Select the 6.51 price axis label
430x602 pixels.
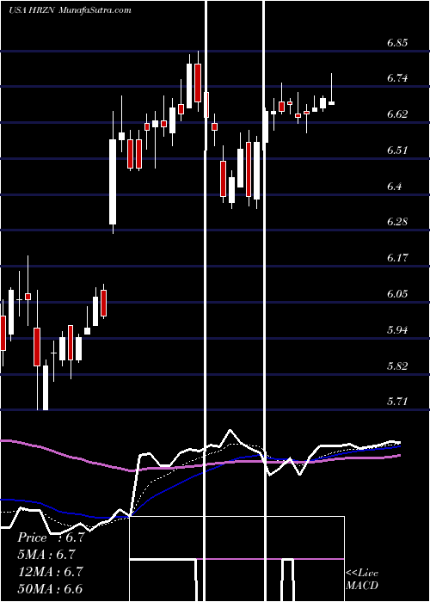(x=397, y=150)
